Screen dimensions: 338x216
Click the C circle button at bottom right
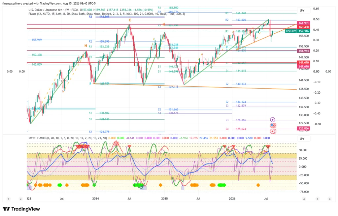(x=330, y=199)
